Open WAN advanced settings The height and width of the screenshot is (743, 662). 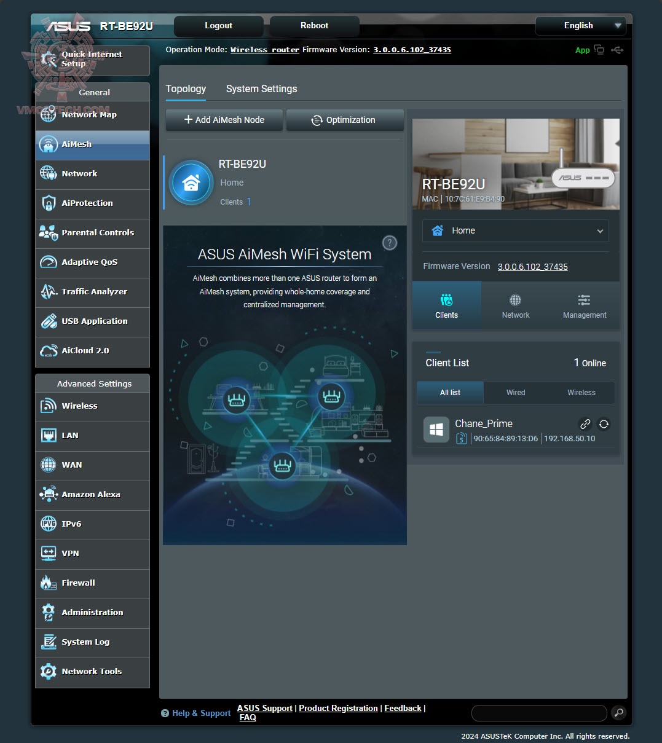(x=92, y=465)
